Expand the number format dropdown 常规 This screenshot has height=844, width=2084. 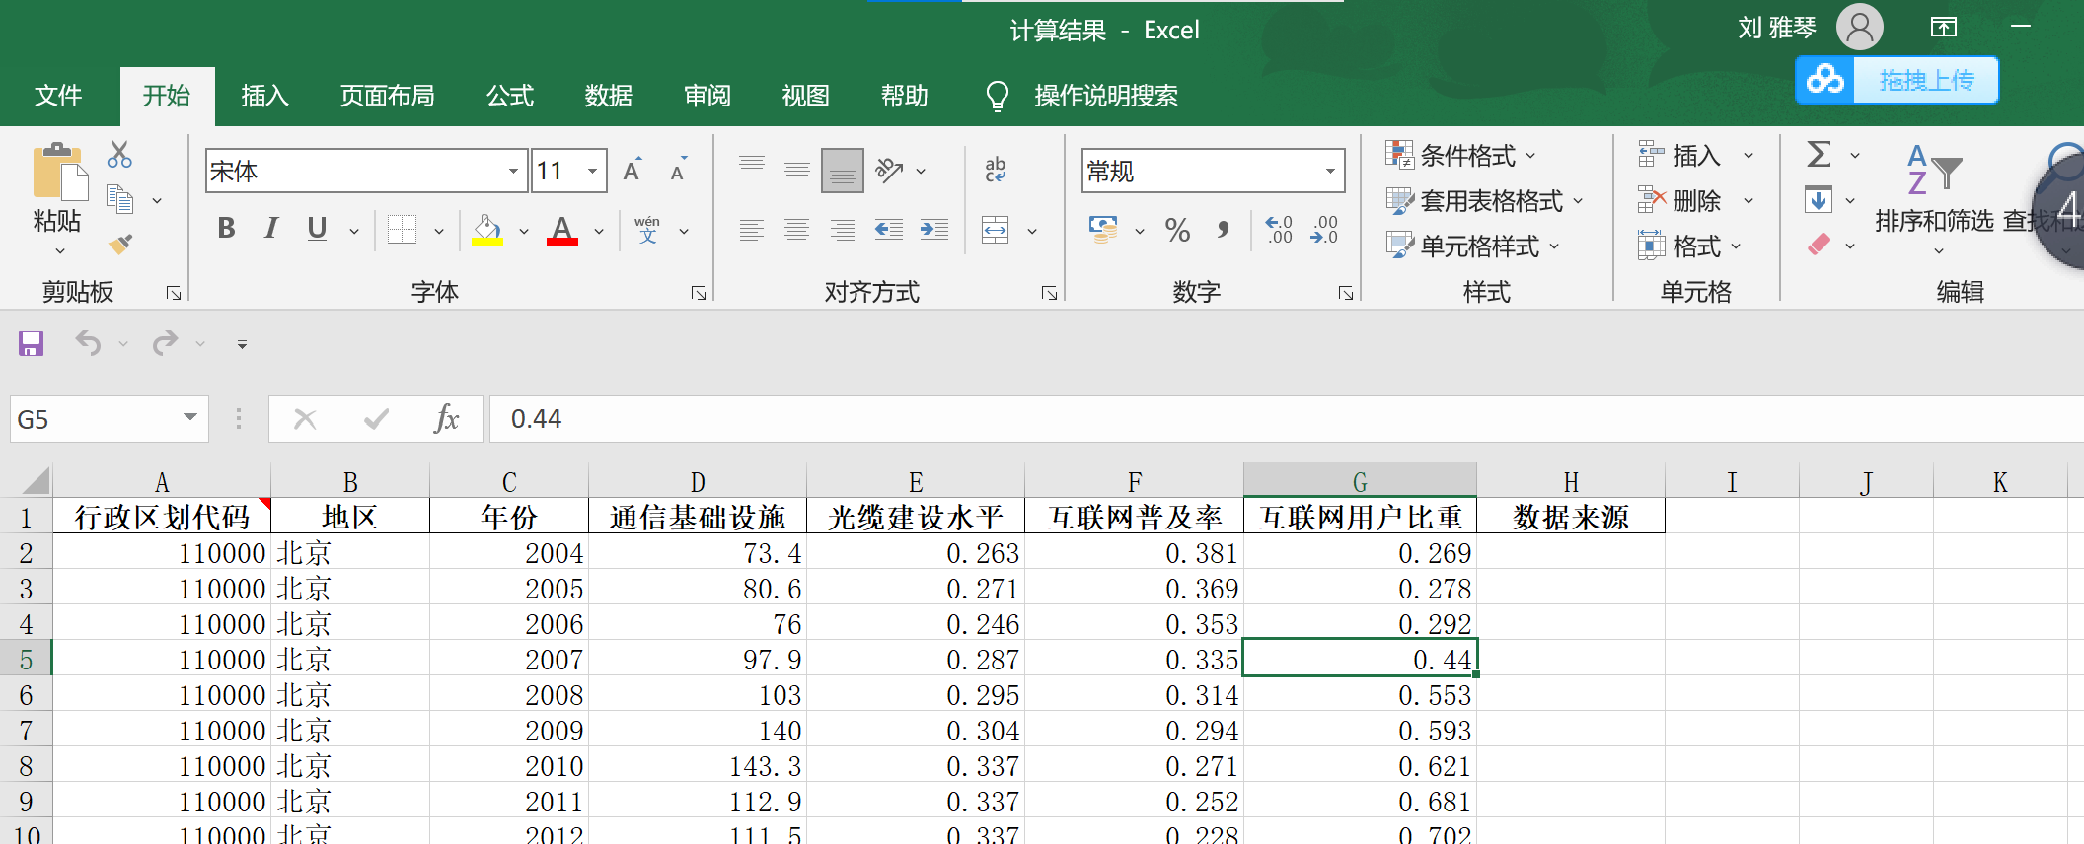tap(1329, 172)
